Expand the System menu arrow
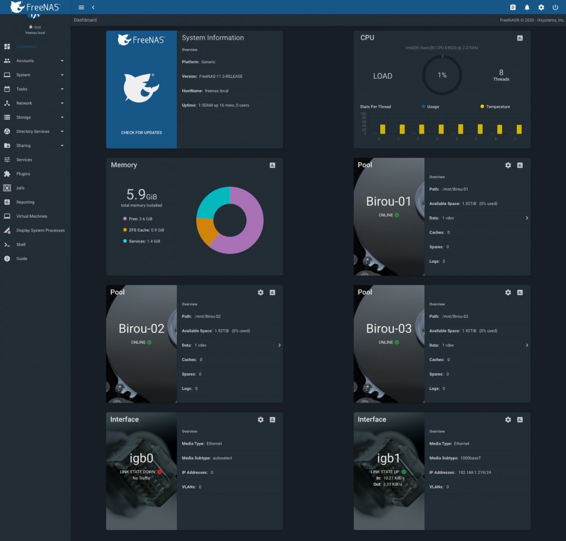566x541 pixels. click(x=62, y=75)
